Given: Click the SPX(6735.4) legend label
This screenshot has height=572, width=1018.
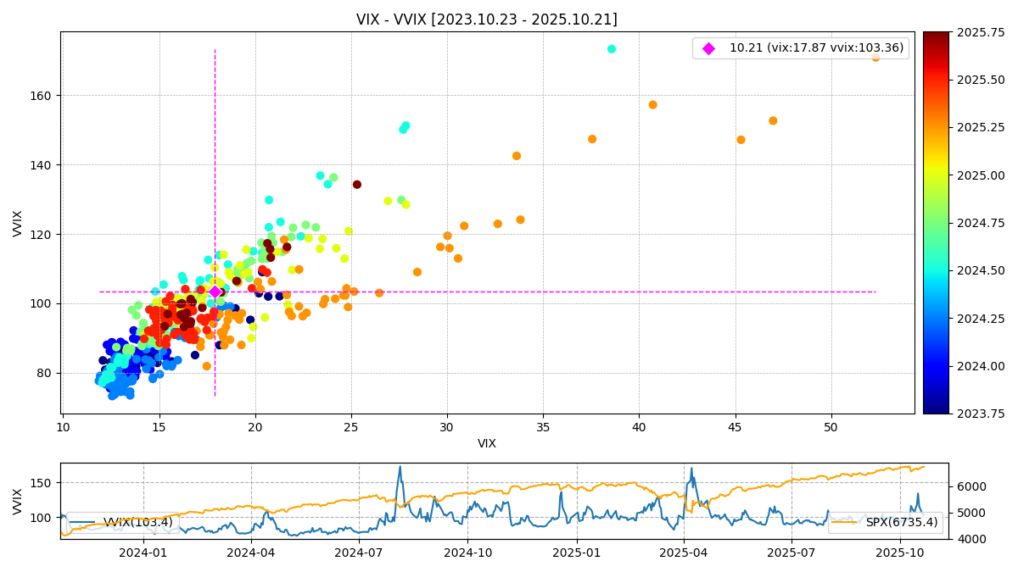Looking at the screenshot, I should [x=902, y=523].
